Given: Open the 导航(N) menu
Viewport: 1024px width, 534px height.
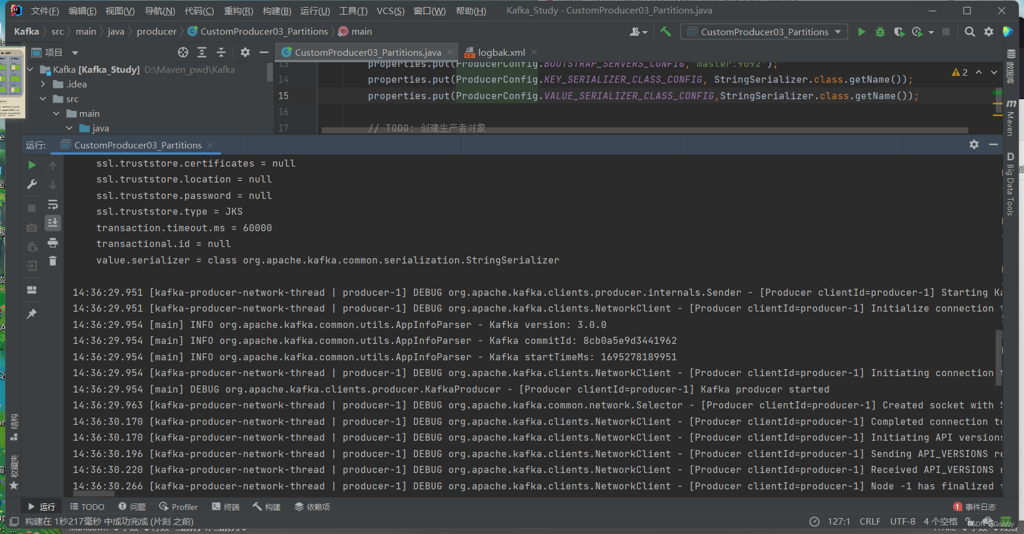Looking at the screenshot, I should point(160,11).
